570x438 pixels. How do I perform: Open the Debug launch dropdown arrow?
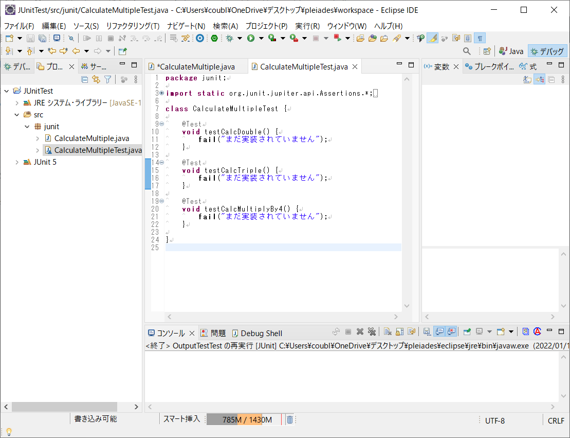point(240,38)
